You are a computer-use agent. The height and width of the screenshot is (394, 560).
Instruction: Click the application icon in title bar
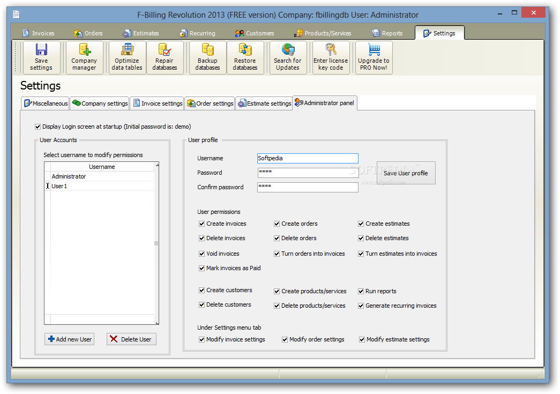16,14
